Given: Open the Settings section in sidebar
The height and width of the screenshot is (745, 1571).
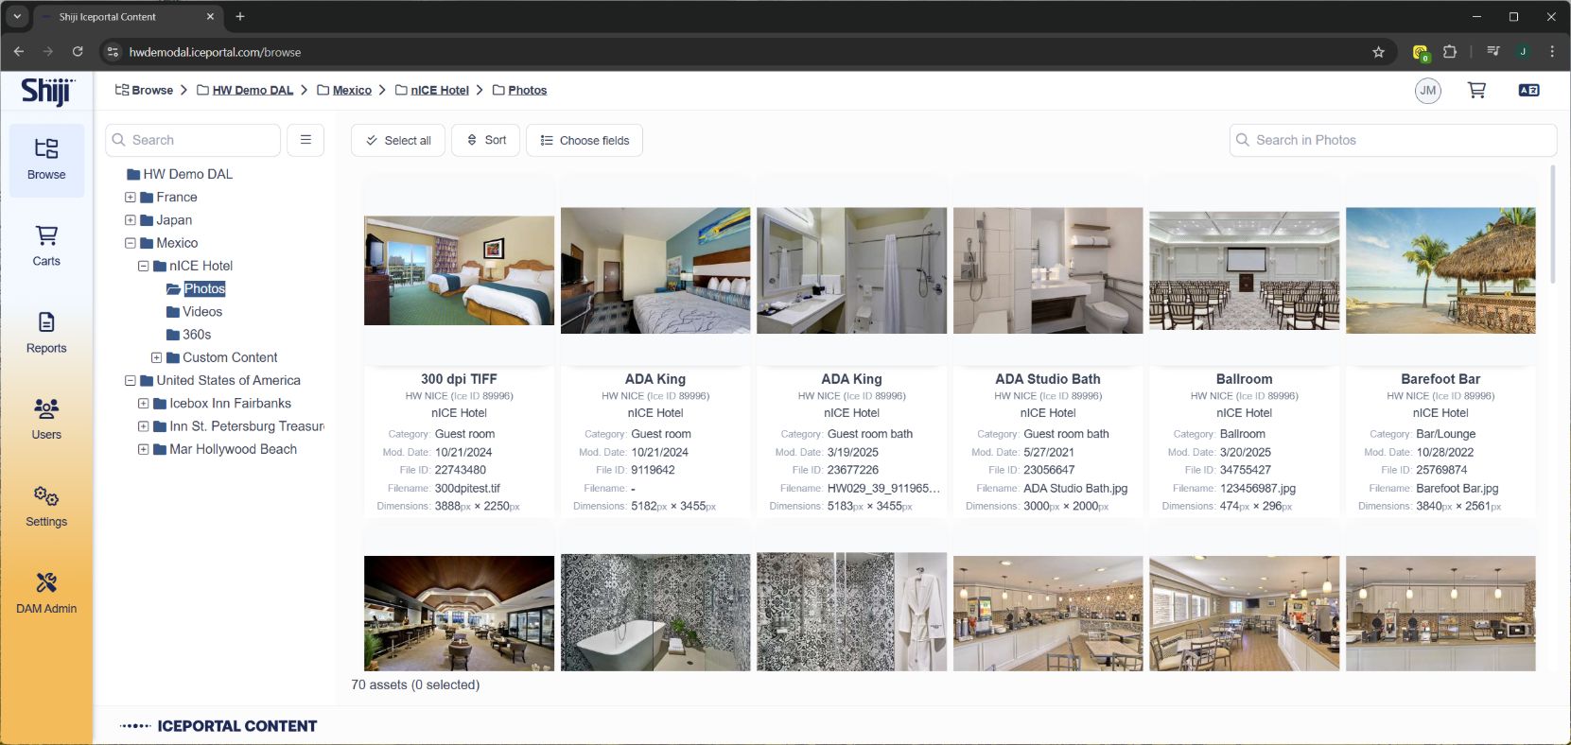Looking at the screenshot, I should (x=46, y=506).
